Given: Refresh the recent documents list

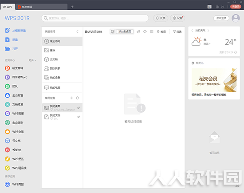Looking at the screenshot, I should [x=145, y=32].
